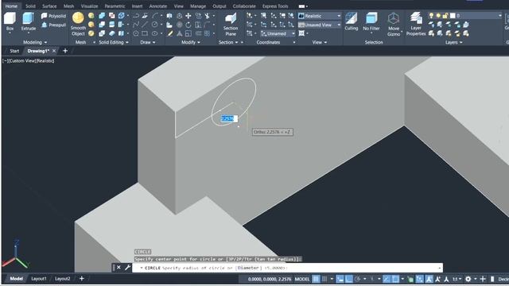Select the Rotate modify tool

coord(188,25)
